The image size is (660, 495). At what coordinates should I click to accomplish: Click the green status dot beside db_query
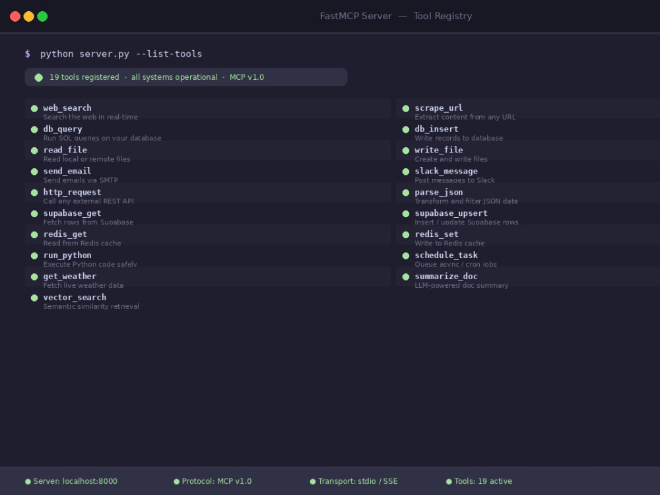tap(34, 129)
